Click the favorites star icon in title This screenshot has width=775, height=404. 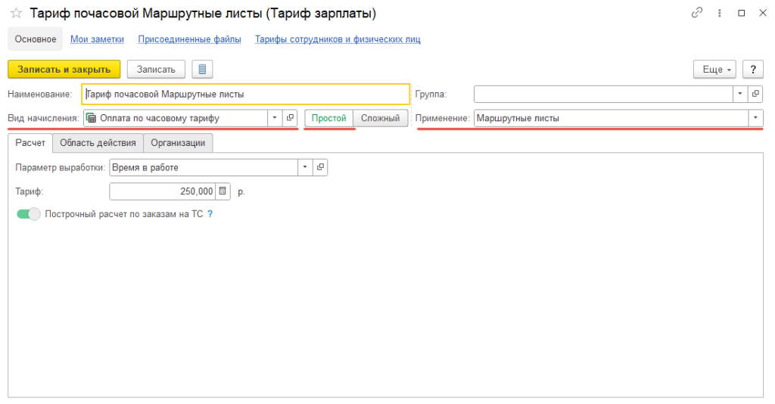[16, 14]
